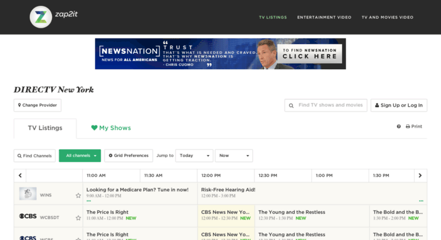Favorite the WINS channel star
The width and height of the screenshot is (441, 240).
tap(78, 195)
